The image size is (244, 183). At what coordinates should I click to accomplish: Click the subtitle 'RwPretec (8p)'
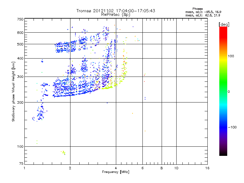click(x=116, y=15)
